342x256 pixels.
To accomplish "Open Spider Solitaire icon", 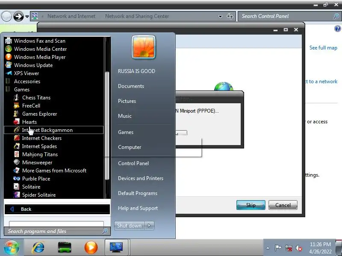I will pyautogui.click(x=17, y=195).
